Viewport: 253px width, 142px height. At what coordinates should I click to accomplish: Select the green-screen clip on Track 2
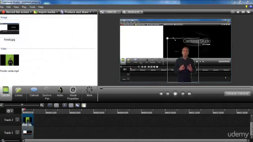coord(28,120)
